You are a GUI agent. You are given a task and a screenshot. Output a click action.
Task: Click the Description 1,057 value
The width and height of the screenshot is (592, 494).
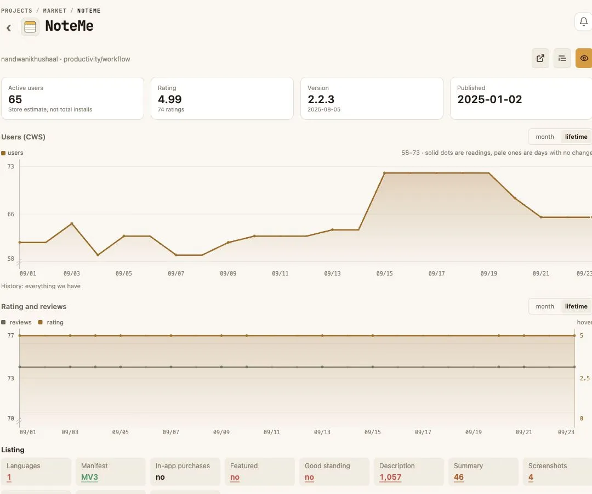pyautogui.click(x=390, y=478)
